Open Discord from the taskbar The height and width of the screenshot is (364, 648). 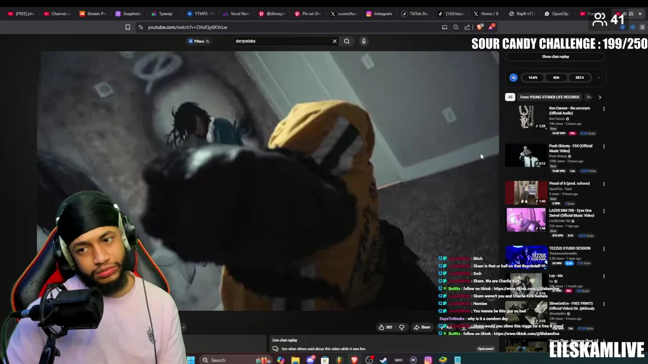[x=310, y=360]
